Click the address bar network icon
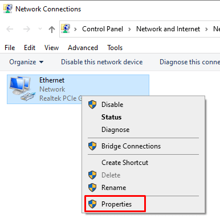Image resolution: width=220 pixels, height=219 pixels. tap(66, 28)
